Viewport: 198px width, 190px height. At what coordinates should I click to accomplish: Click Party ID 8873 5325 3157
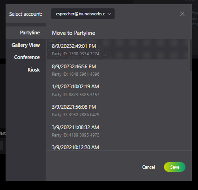pos(75,94)
